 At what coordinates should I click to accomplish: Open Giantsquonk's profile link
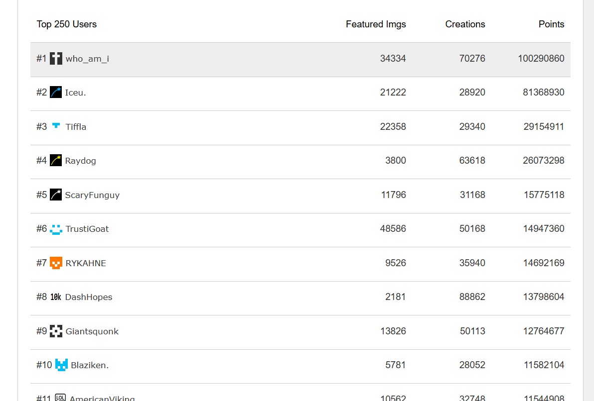pos(92,331)
